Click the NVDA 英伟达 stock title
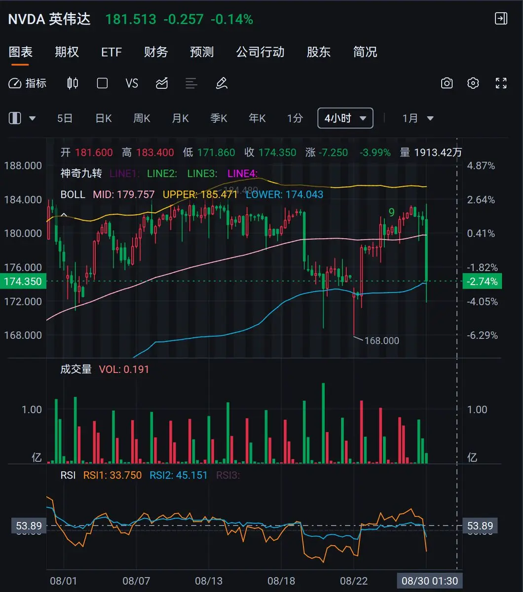This screenshot has height=592, width=523. click(49, 19)
